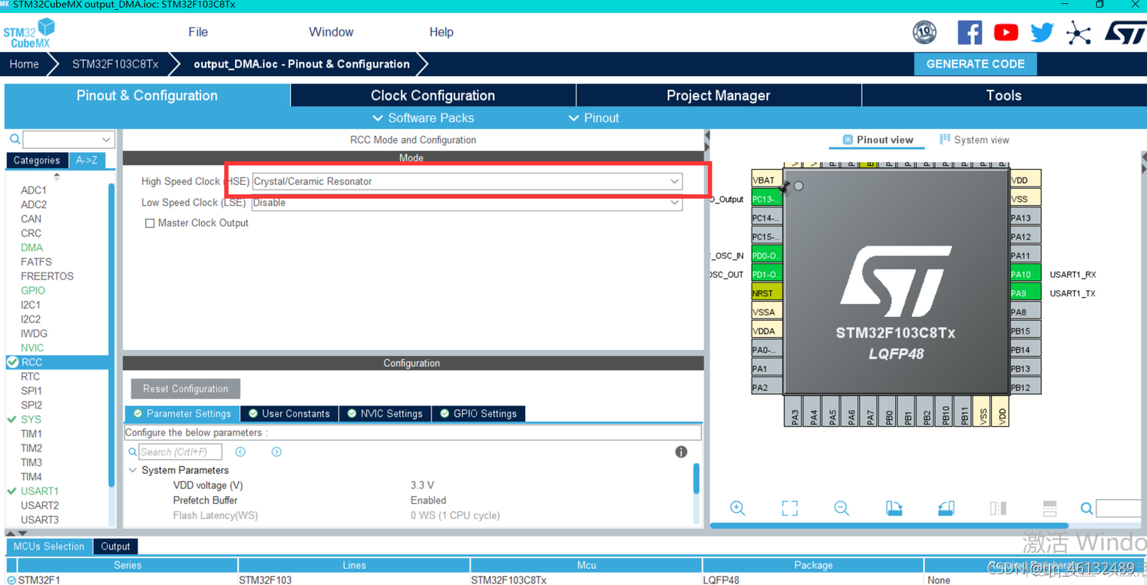Click the GENERATE CODE button

[x=975, y=64]
